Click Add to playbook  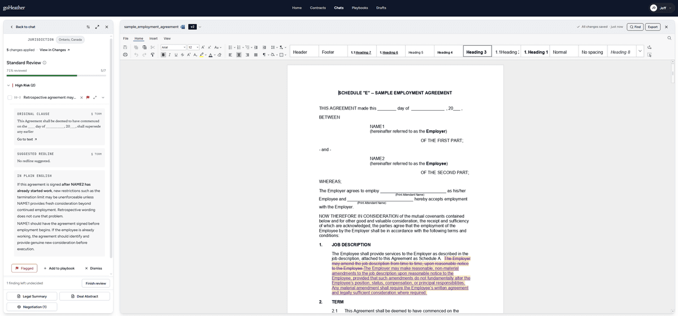pos(59,268)
